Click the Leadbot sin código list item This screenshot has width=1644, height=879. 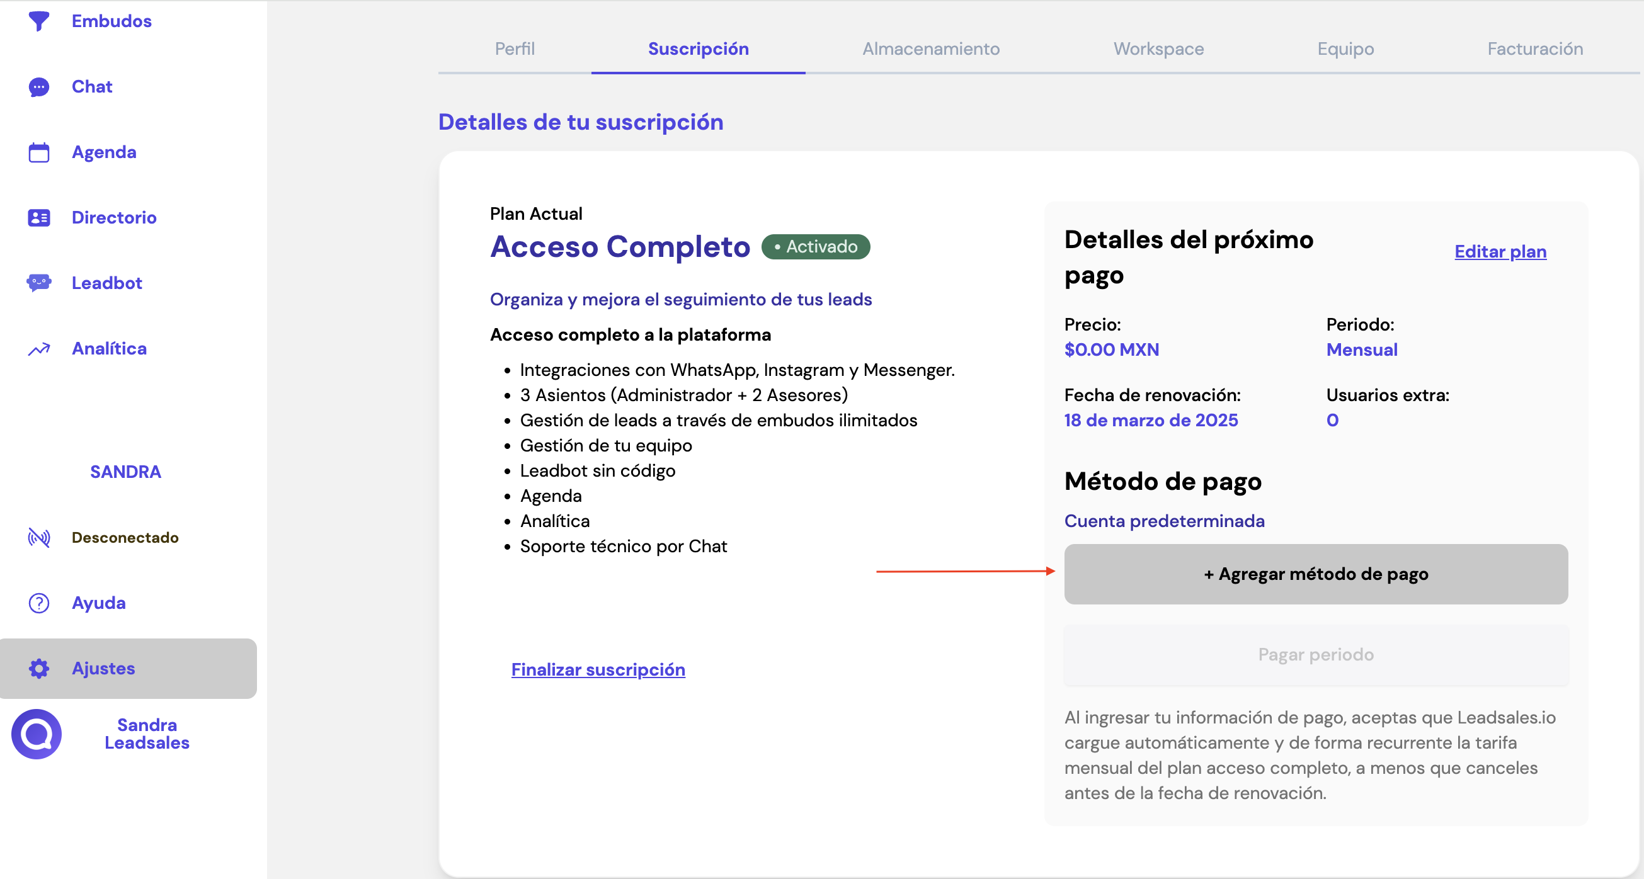tap(597, 471)
